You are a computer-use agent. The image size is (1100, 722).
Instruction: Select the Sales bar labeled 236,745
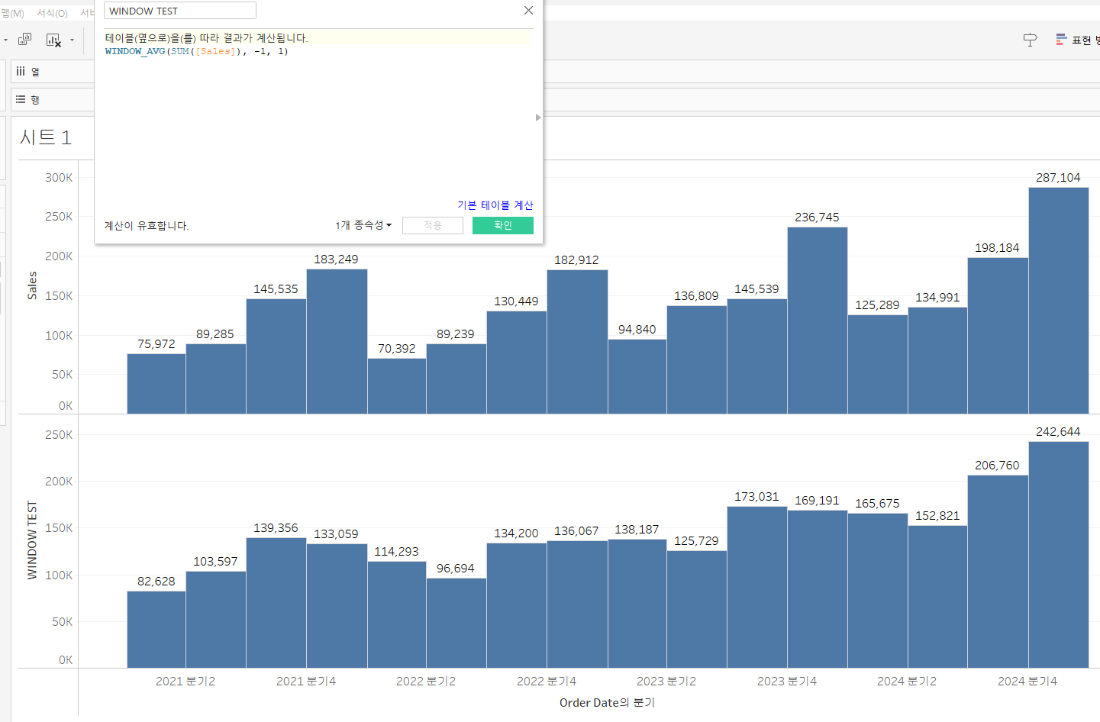point(818,321)
